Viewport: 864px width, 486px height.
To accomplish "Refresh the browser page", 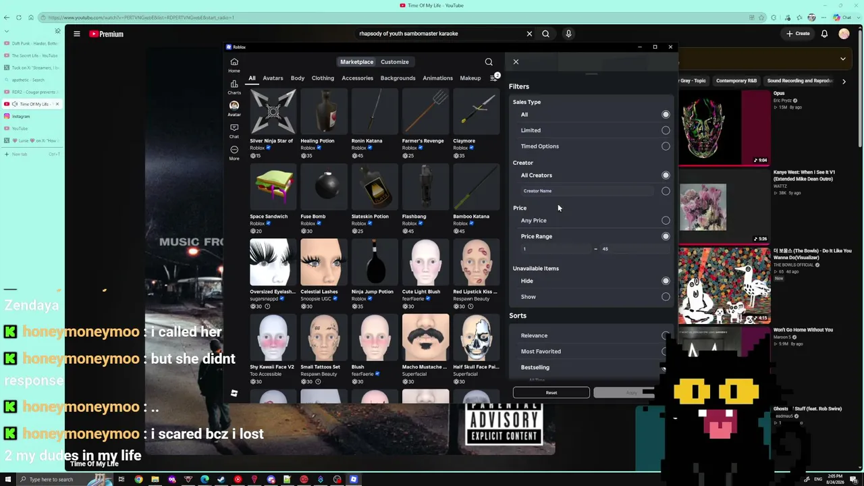I will 19,18.
